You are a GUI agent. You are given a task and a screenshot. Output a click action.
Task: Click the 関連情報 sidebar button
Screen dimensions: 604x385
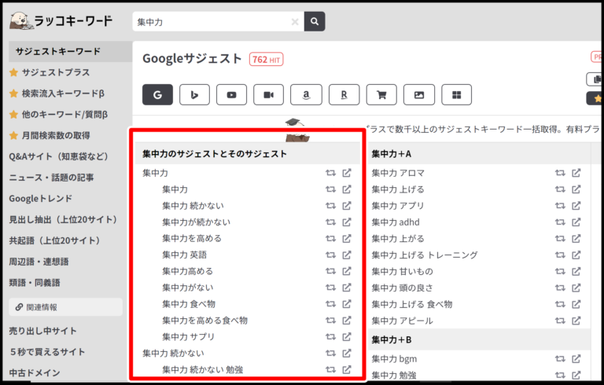click(66, 307)
